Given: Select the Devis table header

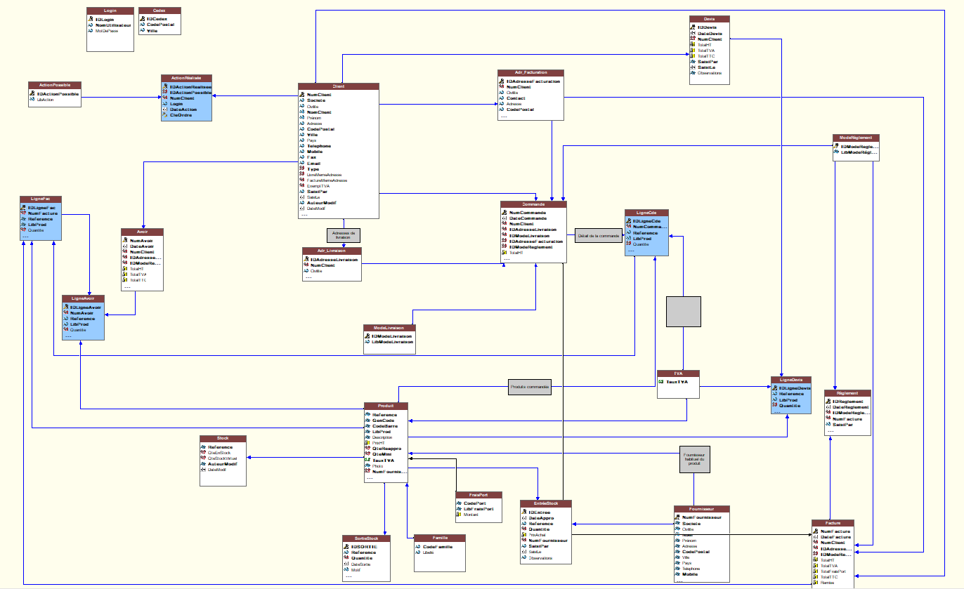Looking at the screenshot, I should tap(710, 19).
